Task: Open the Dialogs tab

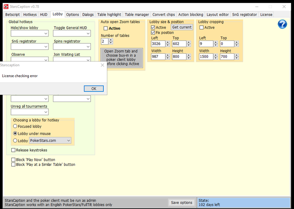Action: (88, 15)
